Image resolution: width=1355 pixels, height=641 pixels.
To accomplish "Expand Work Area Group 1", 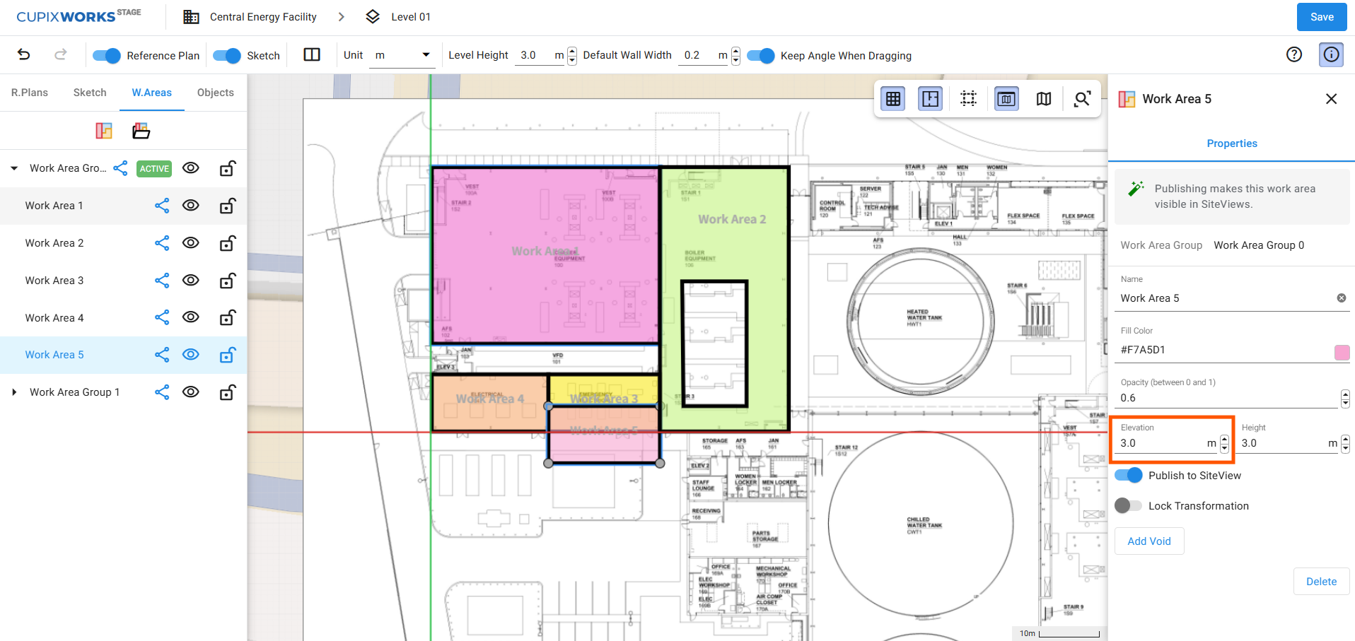I will [14, 392].
